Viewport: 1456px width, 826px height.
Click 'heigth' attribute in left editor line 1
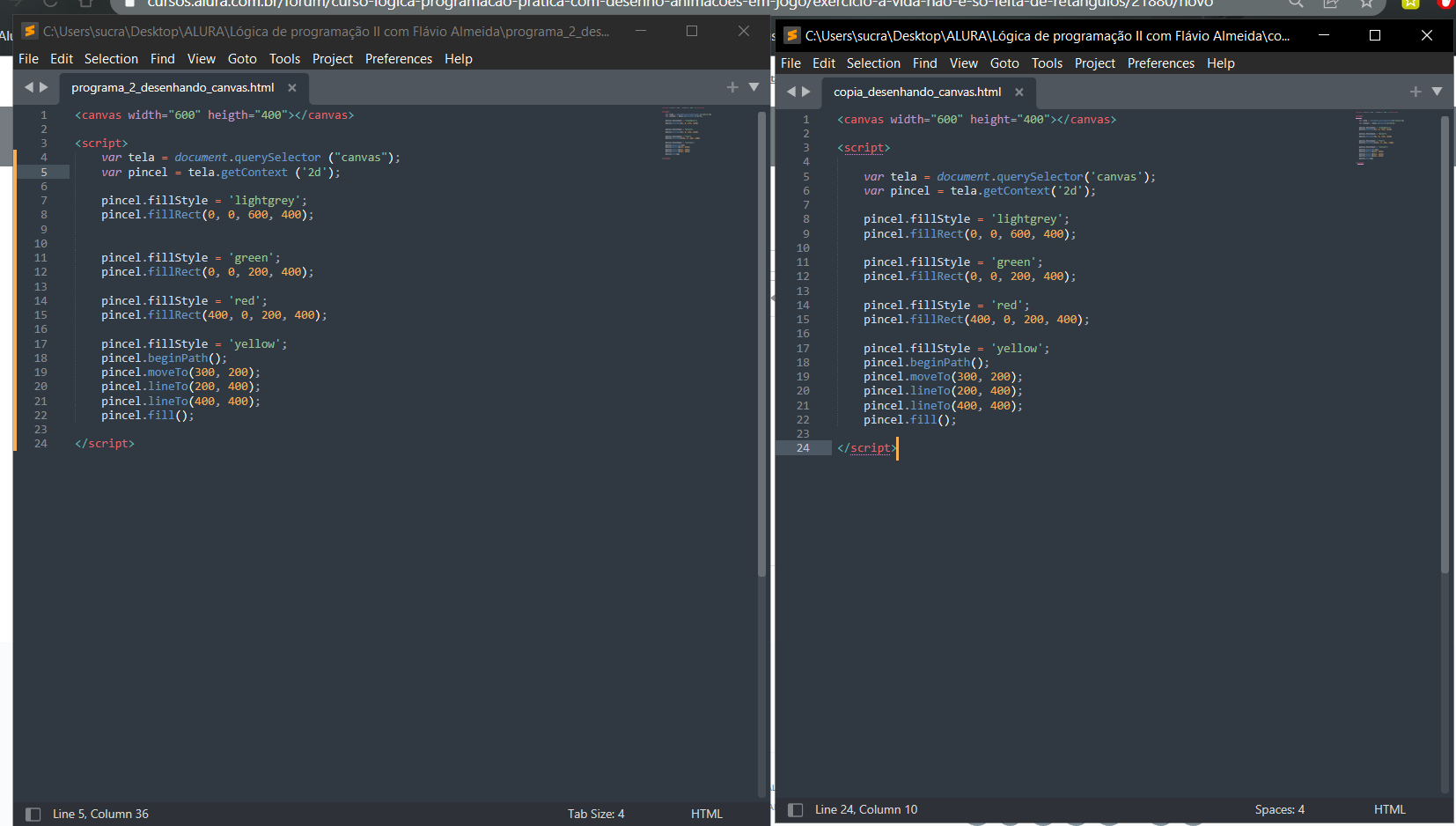point(228,115)
